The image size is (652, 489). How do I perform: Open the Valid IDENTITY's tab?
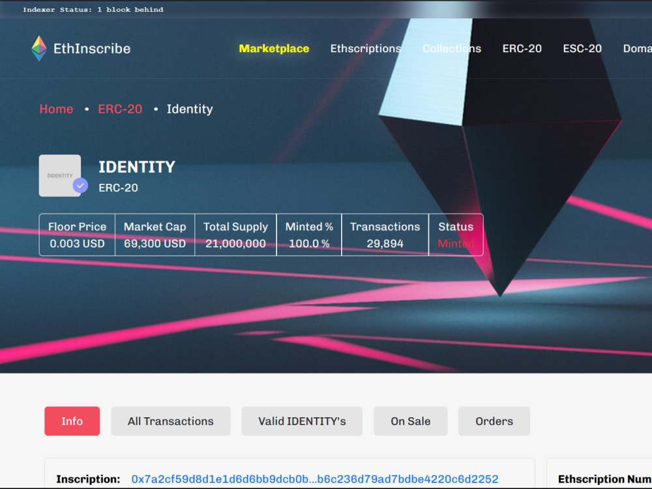[302, 421]
